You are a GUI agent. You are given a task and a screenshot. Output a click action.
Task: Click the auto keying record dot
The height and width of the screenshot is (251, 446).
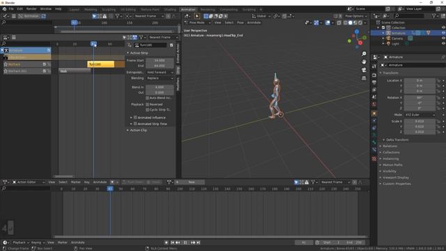point(167,243)
